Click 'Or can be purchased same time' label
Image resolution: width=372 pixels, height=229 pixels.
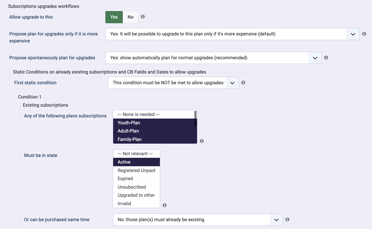coord(57,220)
